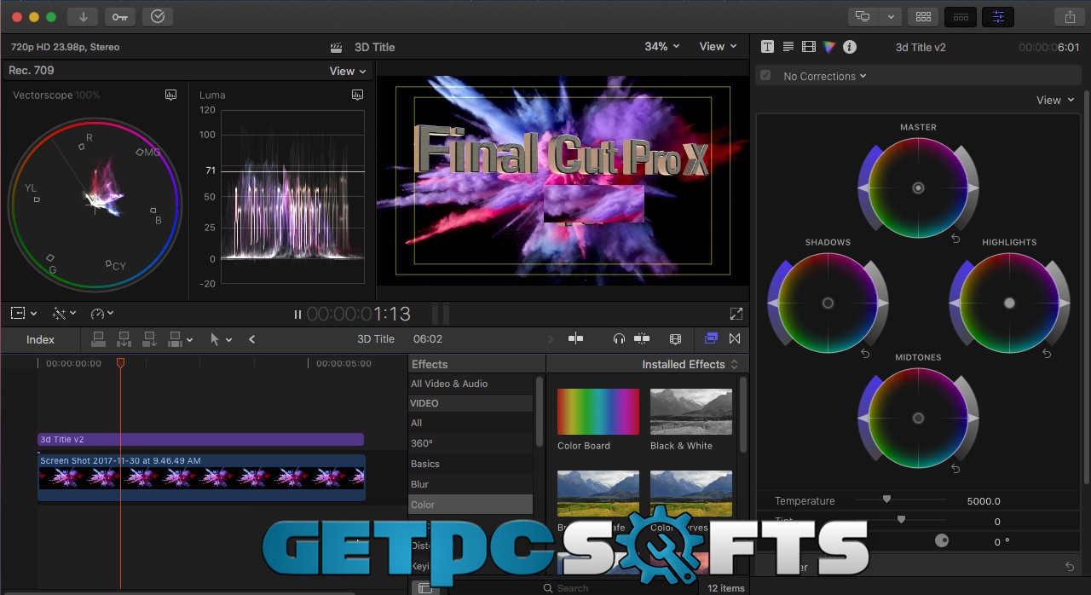Open the 34% zoom level dropdown

coord(662,47)
